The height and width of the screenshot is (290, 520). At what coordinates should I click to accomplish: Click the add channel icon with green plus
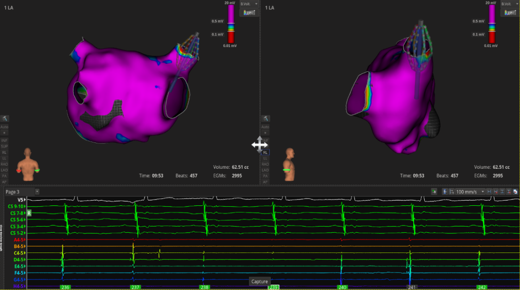click(434, 192)
